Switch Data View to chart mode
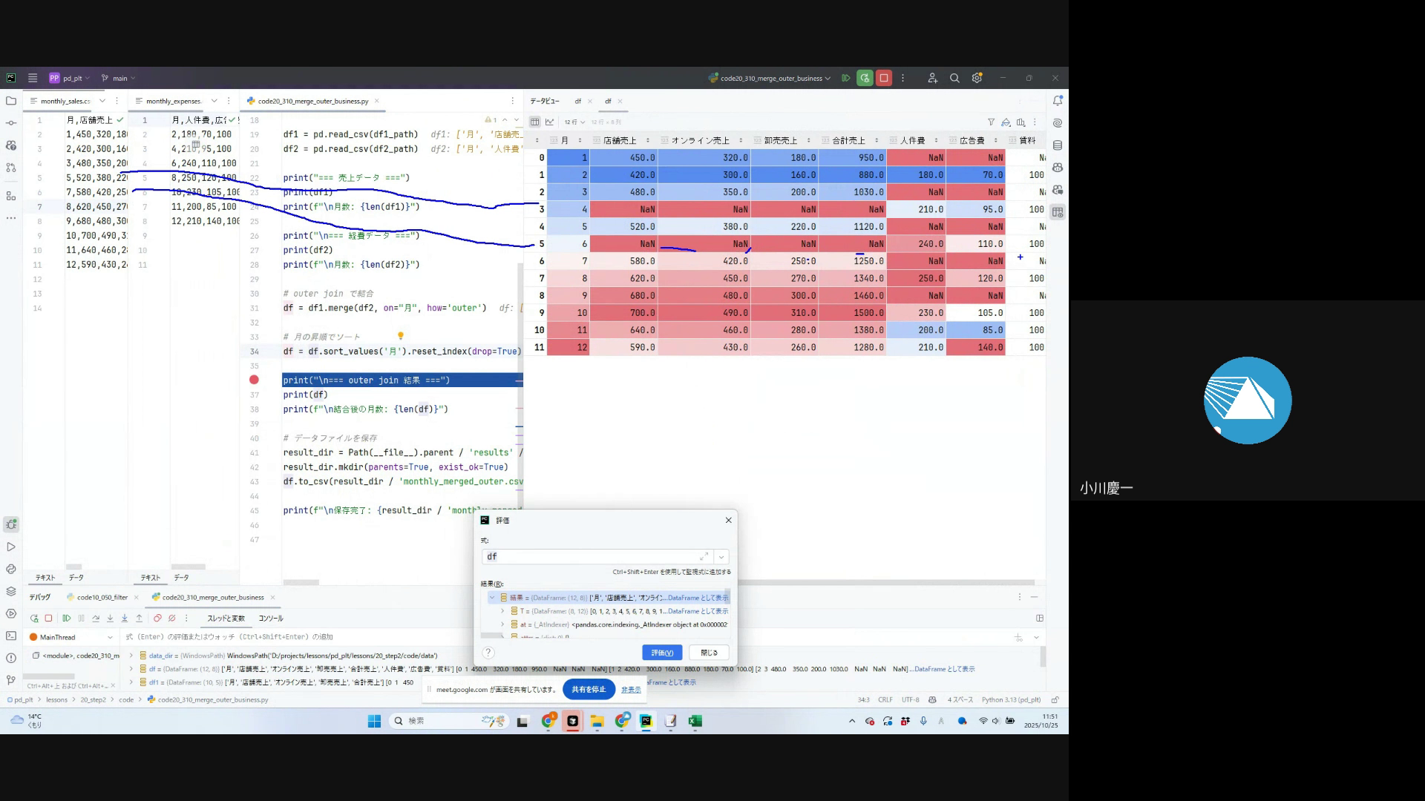Screen dimensions: 1425x801 [x=550, y=122]
